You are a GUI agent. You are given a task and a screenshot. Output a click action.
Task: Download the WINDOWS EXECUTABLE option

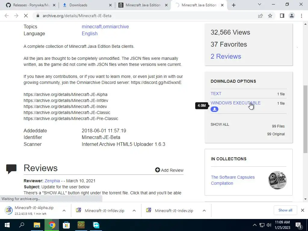tap(236, 103)
